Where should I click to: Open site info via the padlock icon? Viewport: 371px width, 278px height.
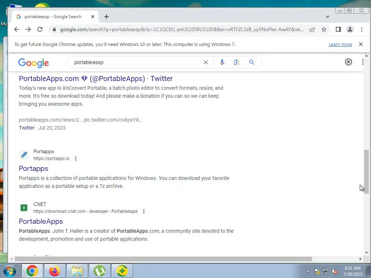54,29
